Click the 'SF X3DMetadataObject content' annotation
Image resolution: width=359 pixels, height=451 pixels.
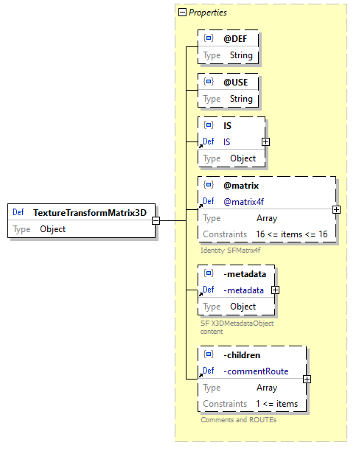click(237, 327)
